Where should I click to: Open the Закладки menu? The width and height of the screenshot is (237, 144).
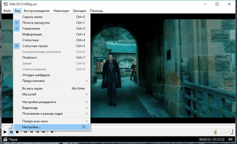pos(79,11)
